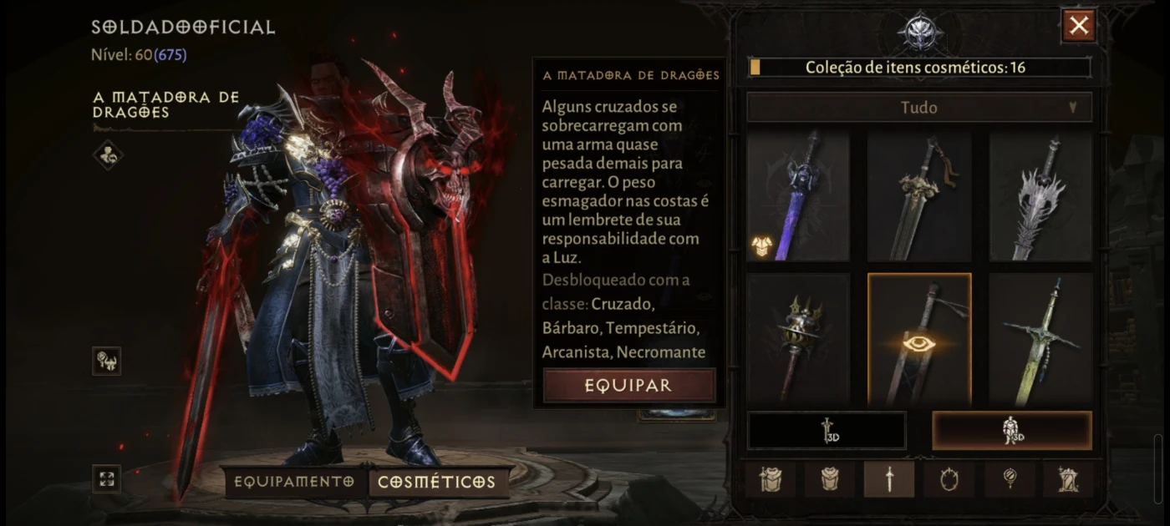This screenshot has width=1170, height=526.
Task: Click the skull mask icon on left side
Action: click(107, 361)
